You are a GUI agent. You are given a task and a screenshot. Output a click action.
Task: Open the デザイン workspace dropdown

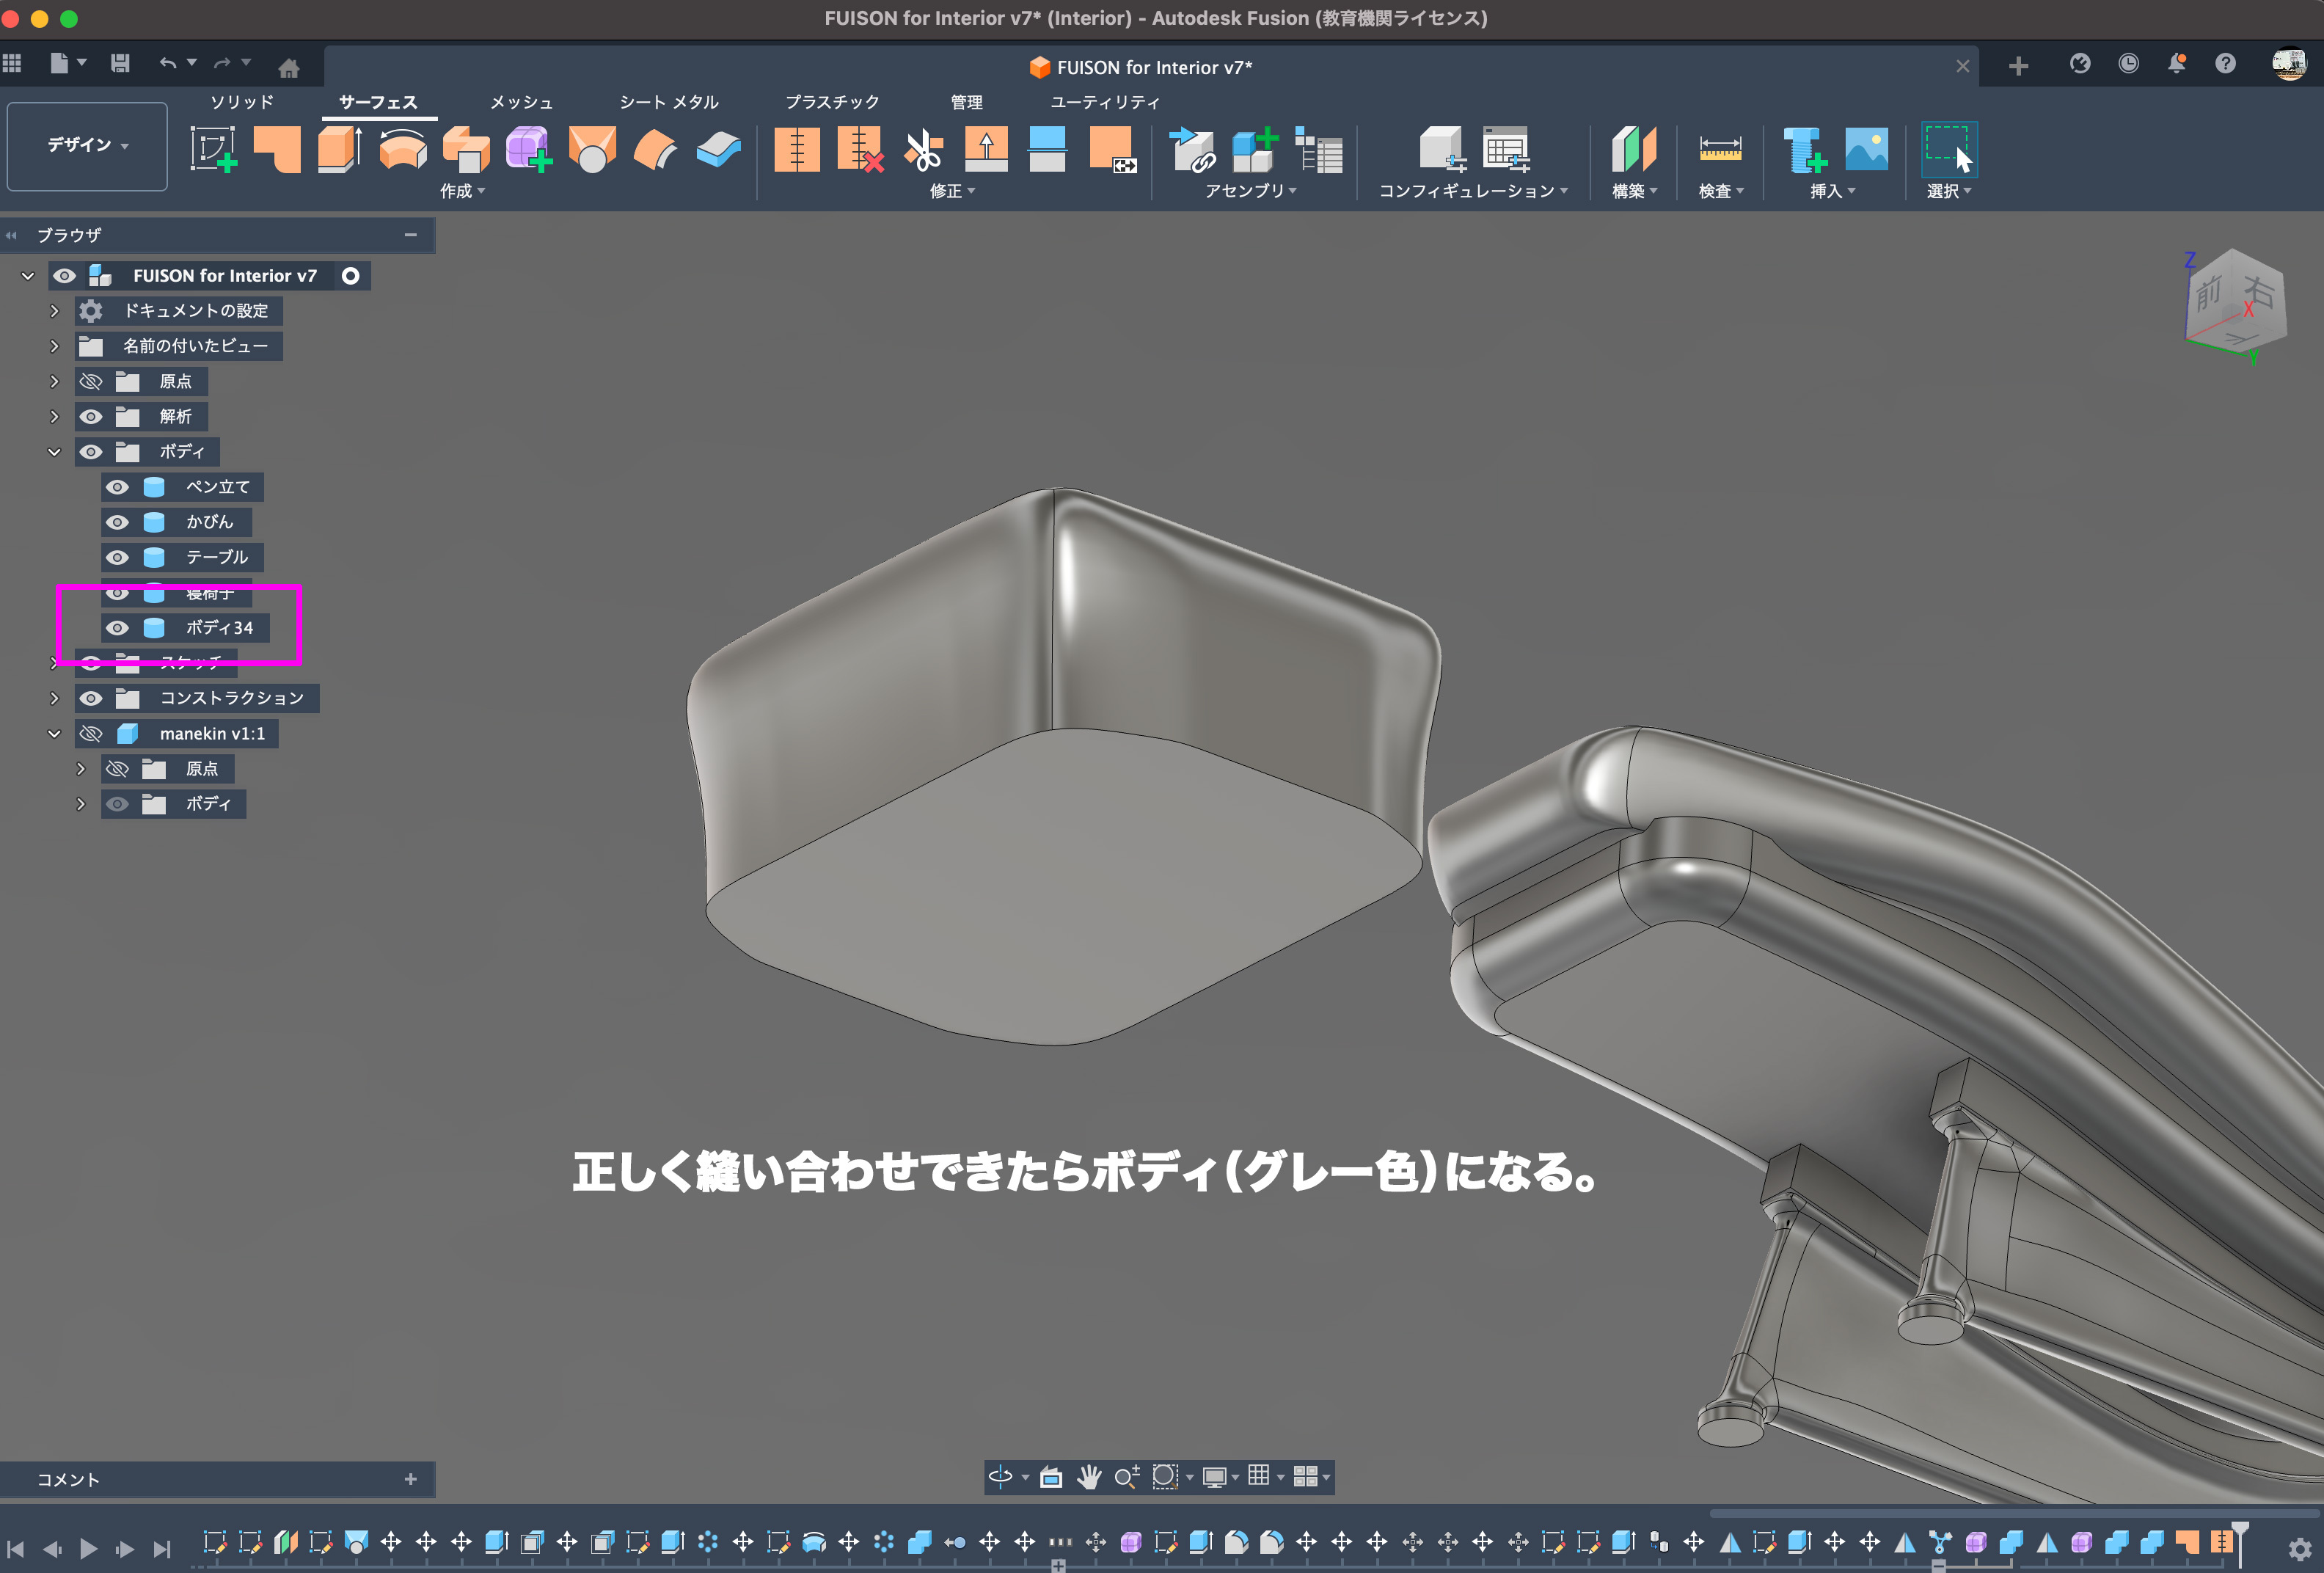[87, 146]
